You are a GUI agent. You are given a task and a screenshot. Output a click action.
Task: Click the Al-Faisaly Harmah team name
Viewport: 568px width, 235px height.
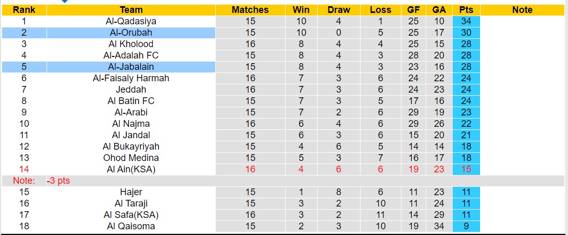131,78
